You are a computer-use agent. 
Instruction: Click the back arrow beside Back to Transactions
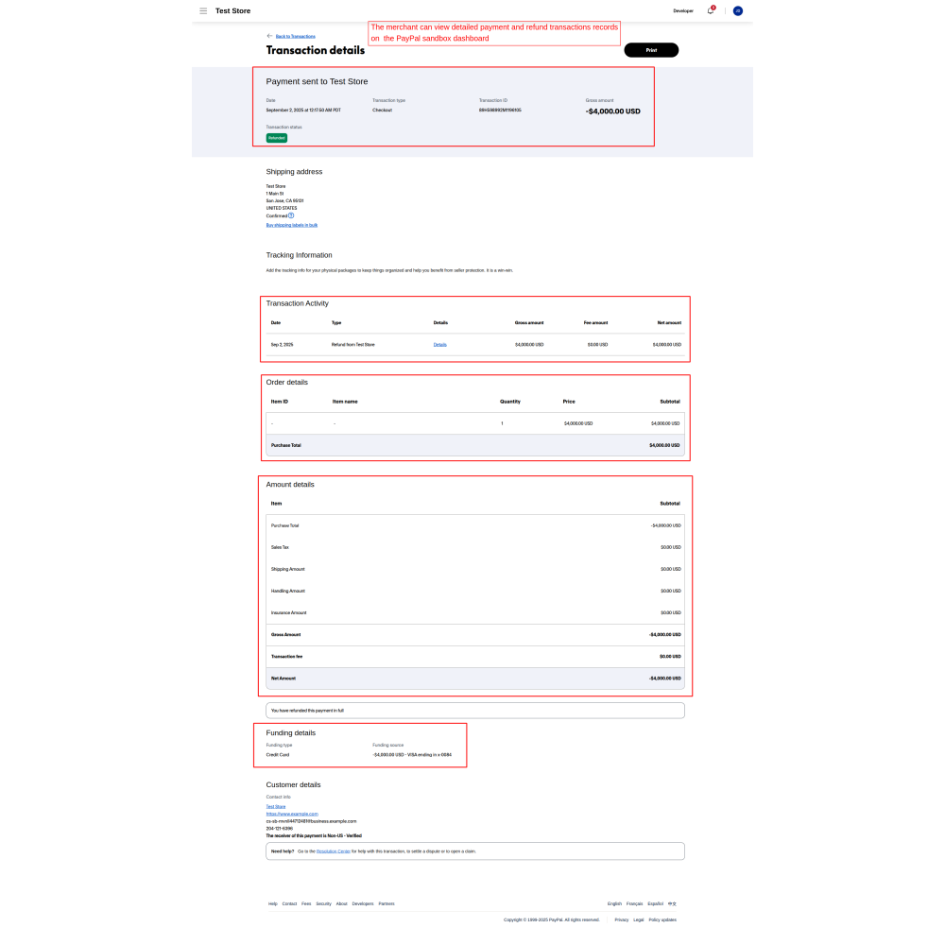269,36
